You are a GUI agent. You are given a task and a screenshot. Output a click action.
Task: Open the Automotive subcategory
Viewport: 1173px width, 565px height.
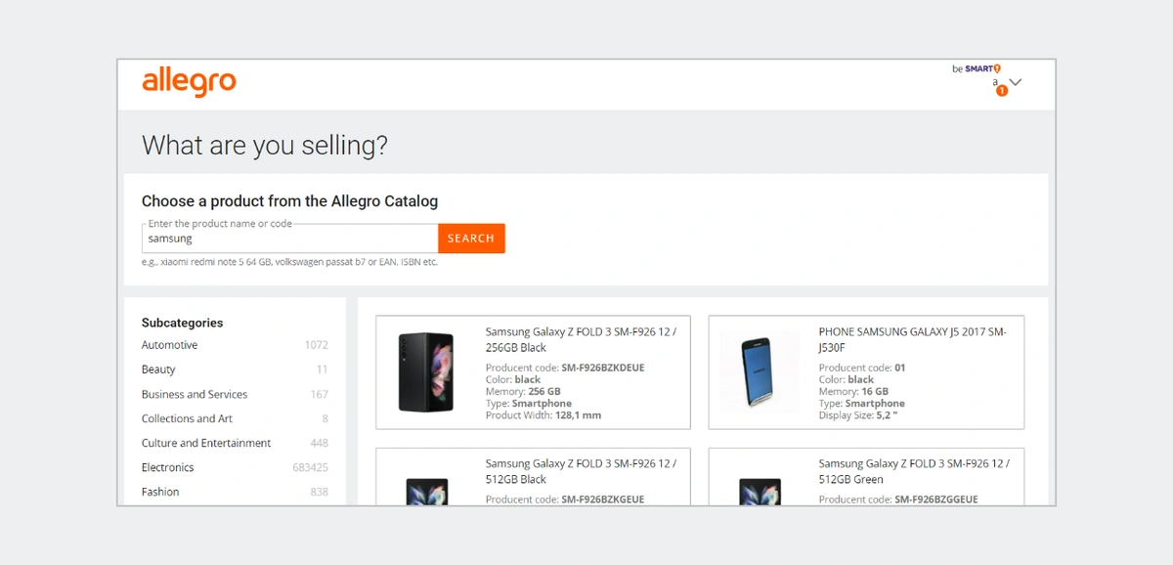tap(169, 345)
